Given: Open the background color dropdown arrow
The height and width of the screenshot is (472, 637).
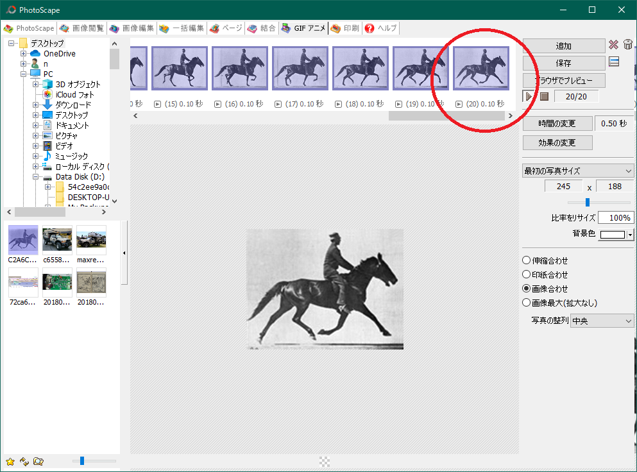Looking at the screenshot, I should 630,234.
